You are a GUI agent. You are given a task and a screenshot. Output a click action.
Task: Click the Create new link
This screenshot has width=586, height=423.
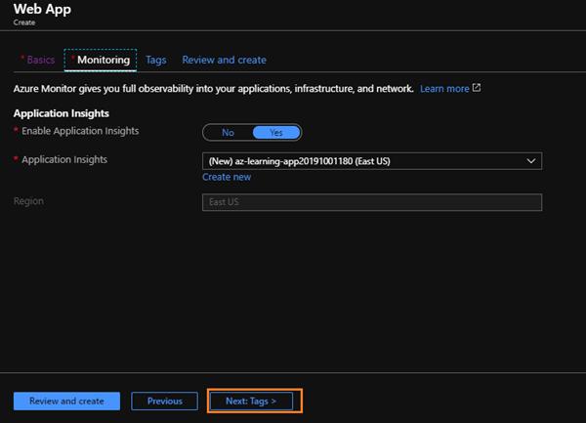coord(227,177)
